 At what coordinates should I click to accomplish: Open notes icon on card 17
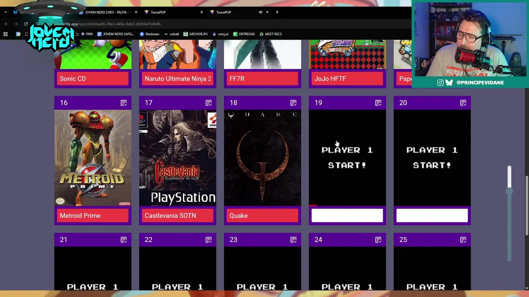coord(208,103)
